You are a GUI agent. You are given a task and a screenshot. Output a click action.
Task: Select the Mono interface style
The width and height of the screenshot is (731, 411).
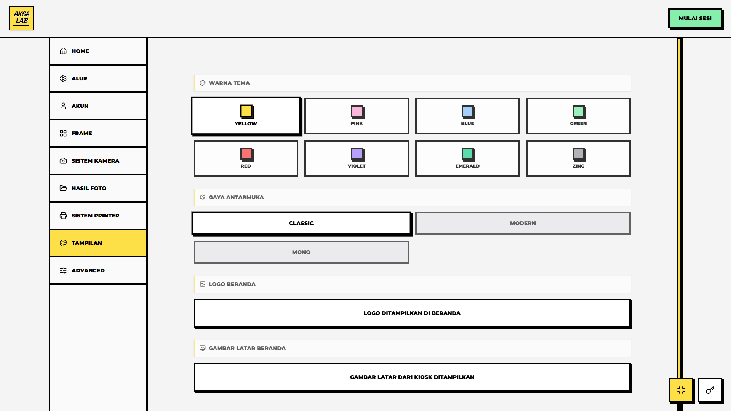click(x=301, y=252)
